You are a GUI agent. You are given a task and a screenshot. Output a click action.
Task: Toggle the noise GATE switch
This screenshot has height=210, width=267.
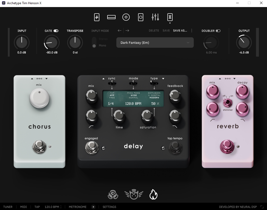click(x=56, y=31)
